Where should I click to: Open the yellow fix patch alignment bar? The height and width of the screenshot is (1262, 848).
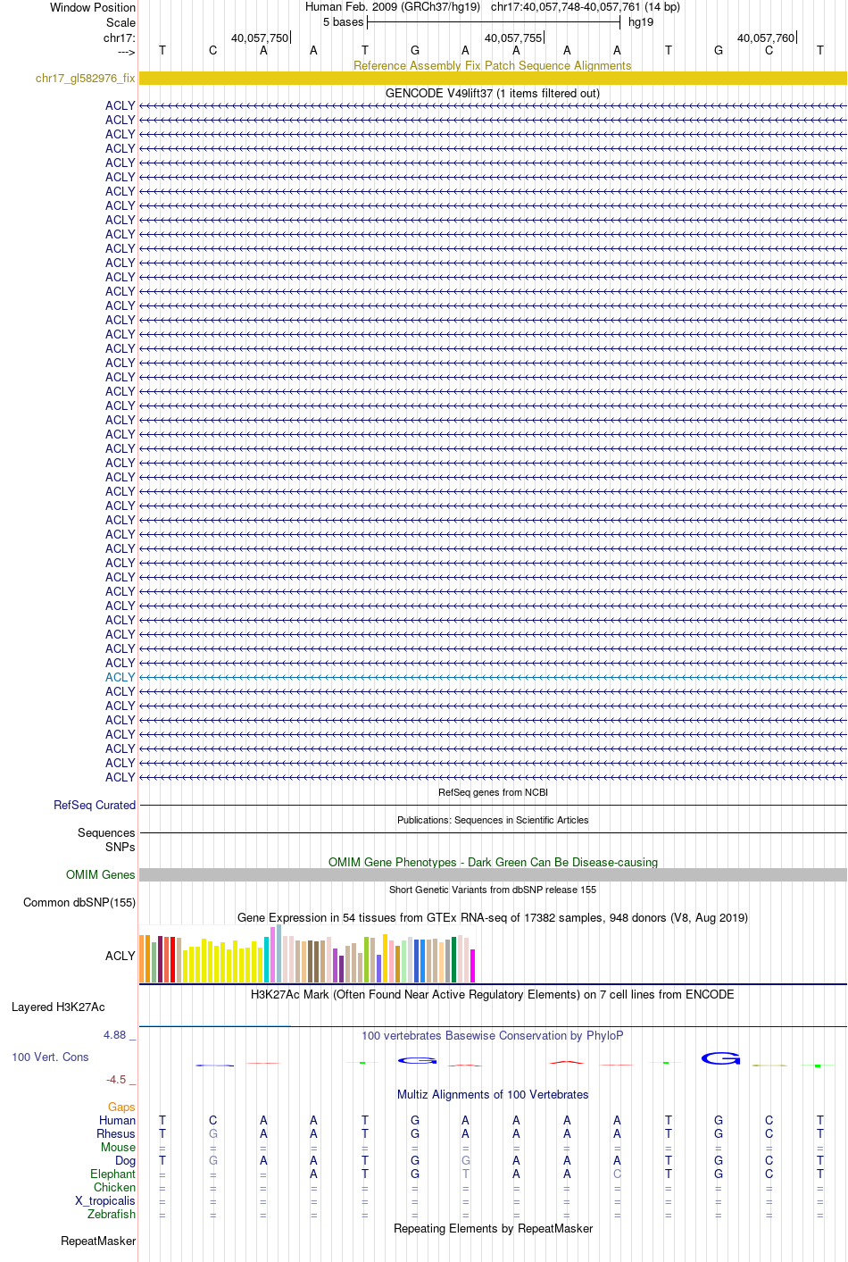[x=493, y=79]
